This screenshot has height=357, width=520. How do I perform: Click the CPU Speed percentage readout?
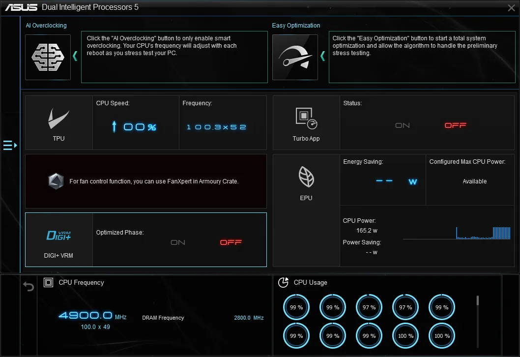(140, 127)
